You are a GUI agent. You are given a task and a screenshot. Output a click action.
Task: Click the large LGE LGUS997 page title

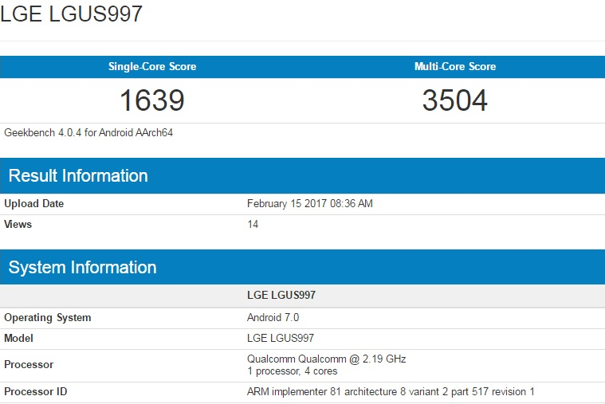pyautogui.click(x=72, y=15)
